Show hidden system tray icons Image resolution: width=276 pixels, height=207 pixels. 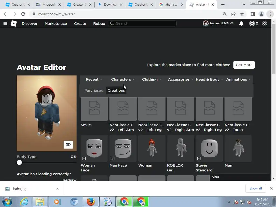point(229,202)
